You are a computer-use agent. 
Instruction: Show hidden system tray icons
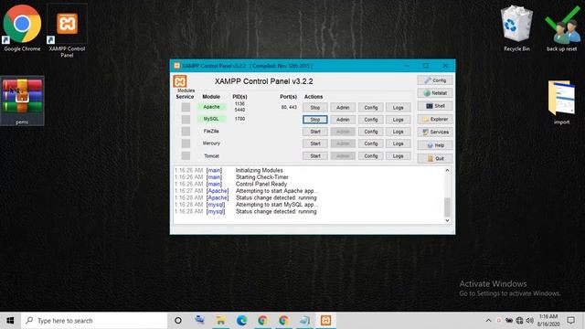point(488,321)
